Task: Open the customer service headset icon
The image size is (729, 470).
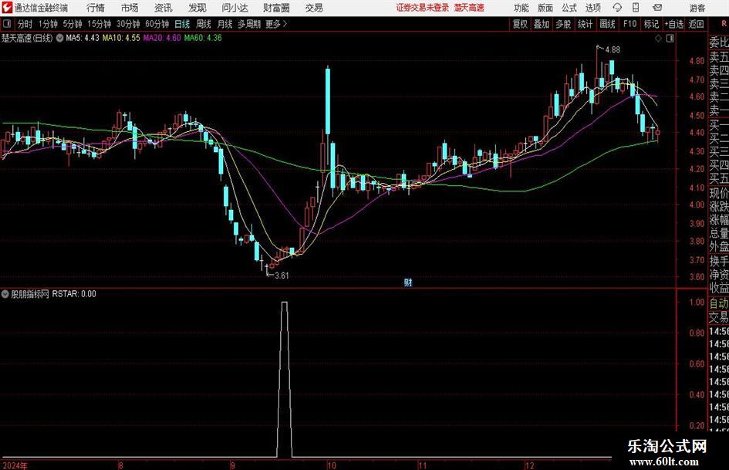Action: click(617, 8)
